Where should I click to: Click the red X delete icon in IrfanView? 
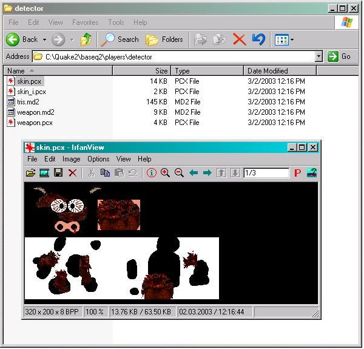pyautogui.click(x=72, y=173)
